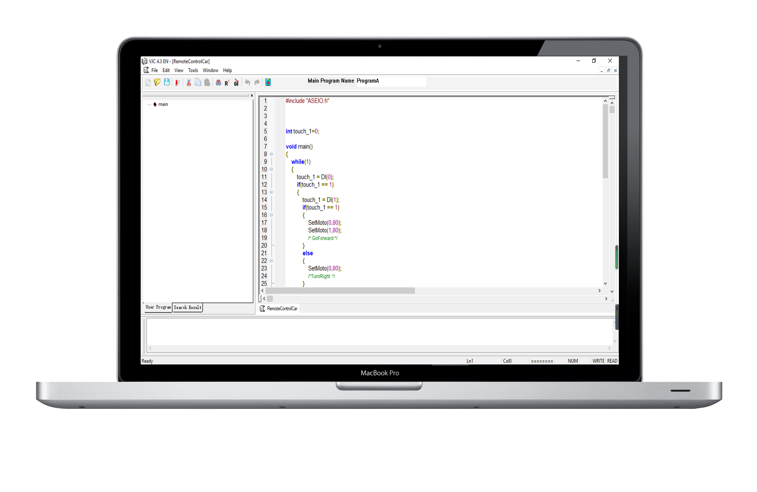This screenshot has height=492, width=757.
Task: Open a file with the folder icon
Action: [157, 83]
